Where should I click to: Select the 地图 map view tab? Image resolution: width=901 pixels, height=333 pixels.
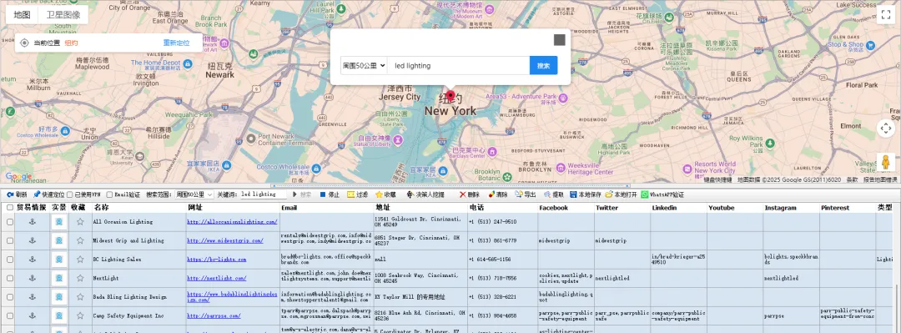coord(22,14)
